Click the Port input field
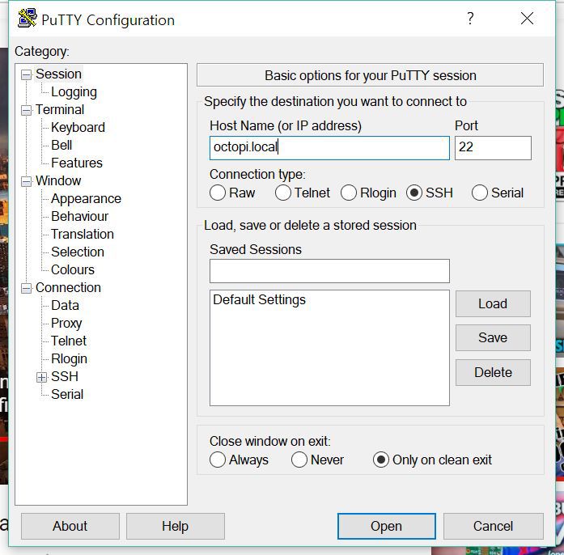Screen dimensions: 564x555 [x=493, y=147]
